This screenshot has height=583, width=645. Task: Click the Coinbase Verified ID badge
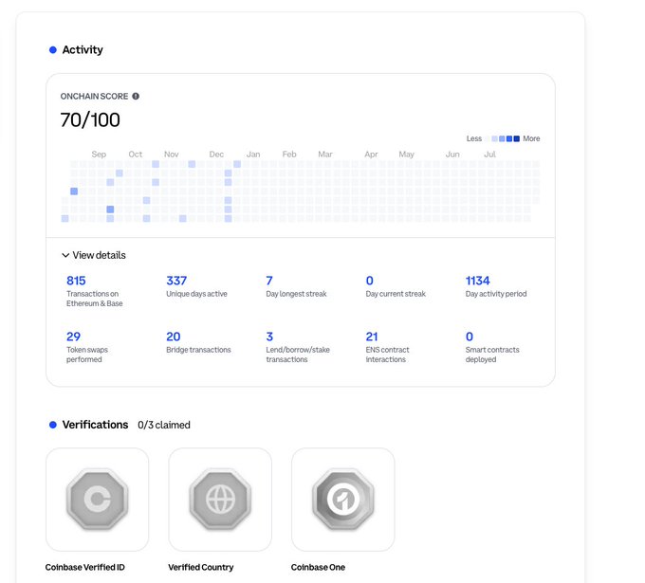[x=97, y=500]
